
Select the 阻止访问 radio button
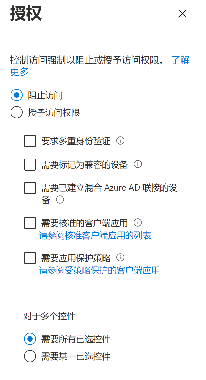[17, 95]
